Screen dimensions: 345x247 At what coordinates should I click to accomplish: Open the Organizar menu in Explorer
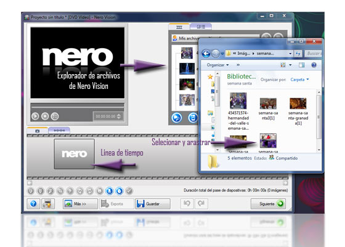click(x=217, y=65)
